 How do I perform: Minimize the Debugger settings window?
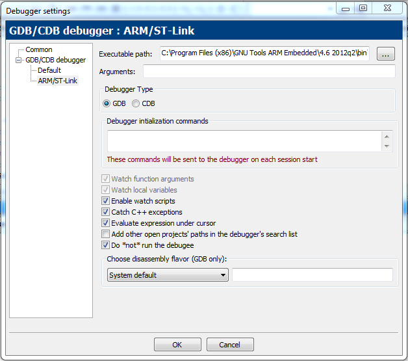pyautogui.click(x=345, y=8)
